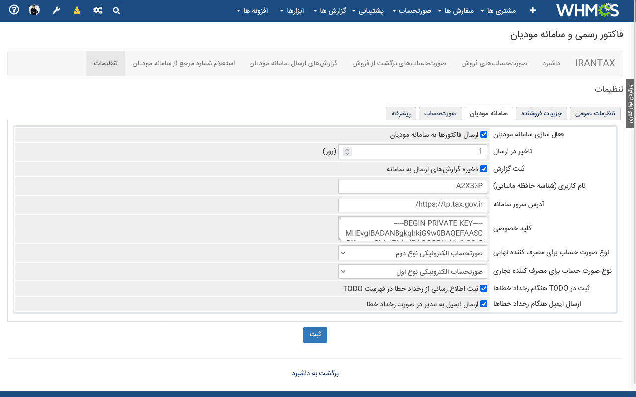This screenshot has height=397, width=636.
Task: Click the private key textarea
Action: click(413, 228)
